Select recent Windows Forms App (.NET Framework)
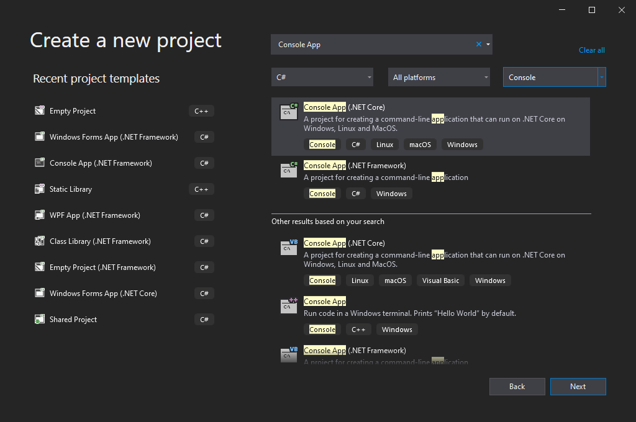Image resolution: width=636 pixels, height=422 pixels. click(x=114, y=137)
